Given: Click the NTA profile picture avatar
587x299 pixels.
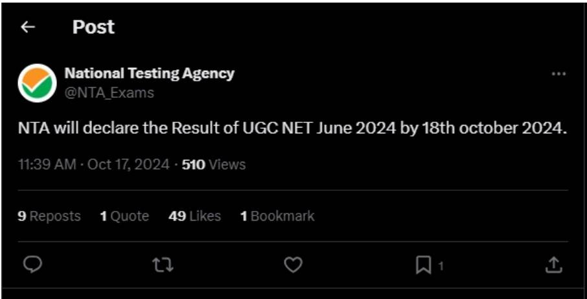Looking at the screenshot, I should [37, 83].
